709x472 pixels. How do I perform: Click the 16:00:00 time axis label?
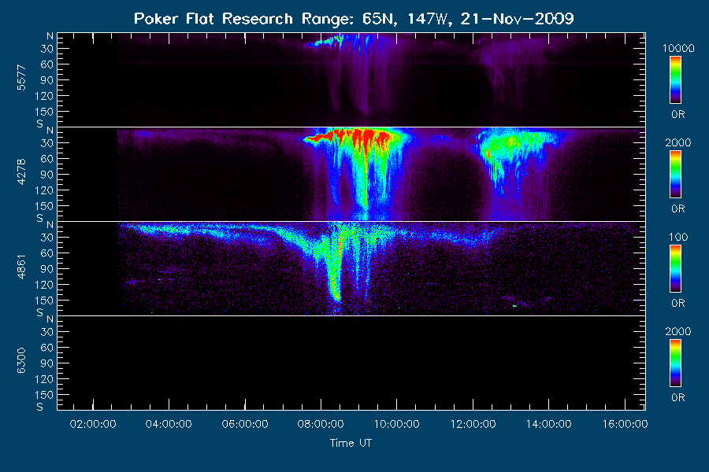(x=625, y=424)
